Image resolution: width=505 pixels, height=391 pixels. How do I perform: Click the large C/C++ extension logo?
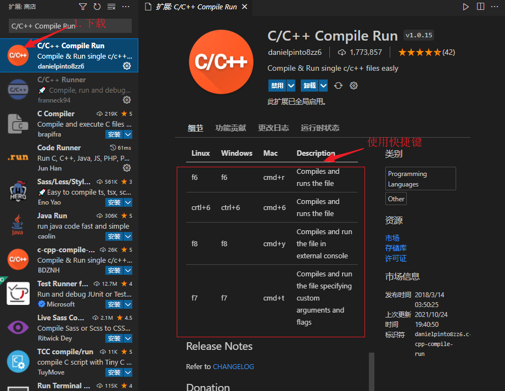click(x=221, y=62)
